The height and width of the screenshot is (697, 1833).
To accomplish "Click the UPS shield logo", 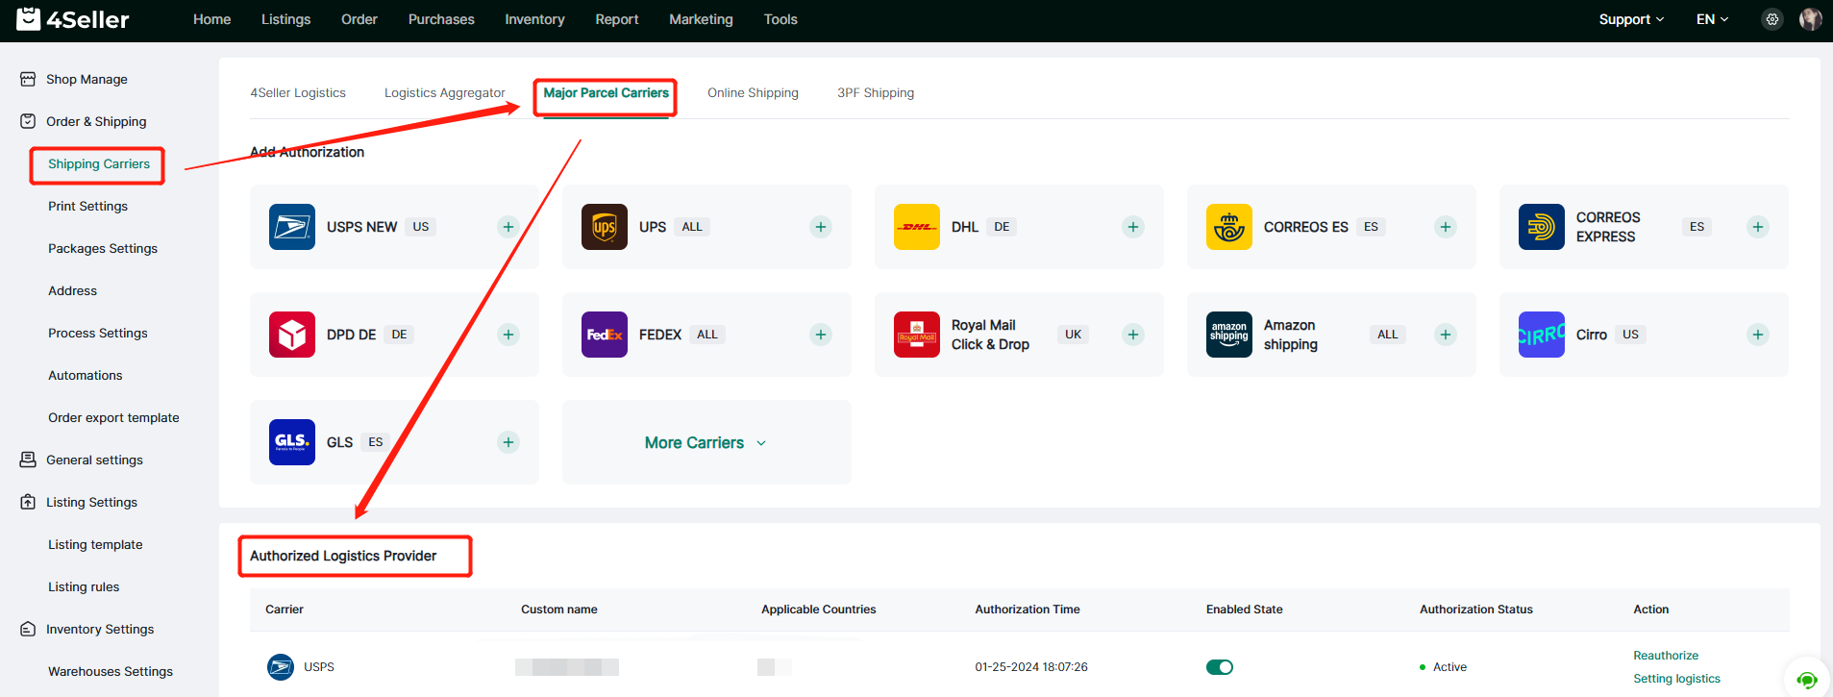I will coord(605,227).
